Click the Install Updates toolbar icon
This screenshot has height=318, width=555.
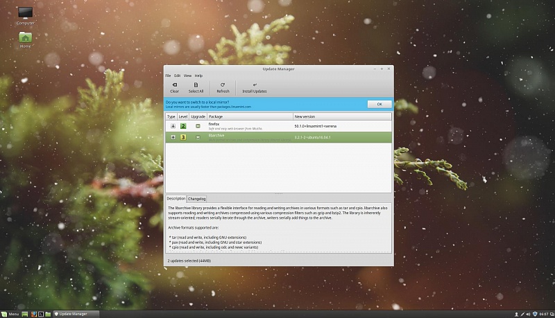tap(254, 87)
